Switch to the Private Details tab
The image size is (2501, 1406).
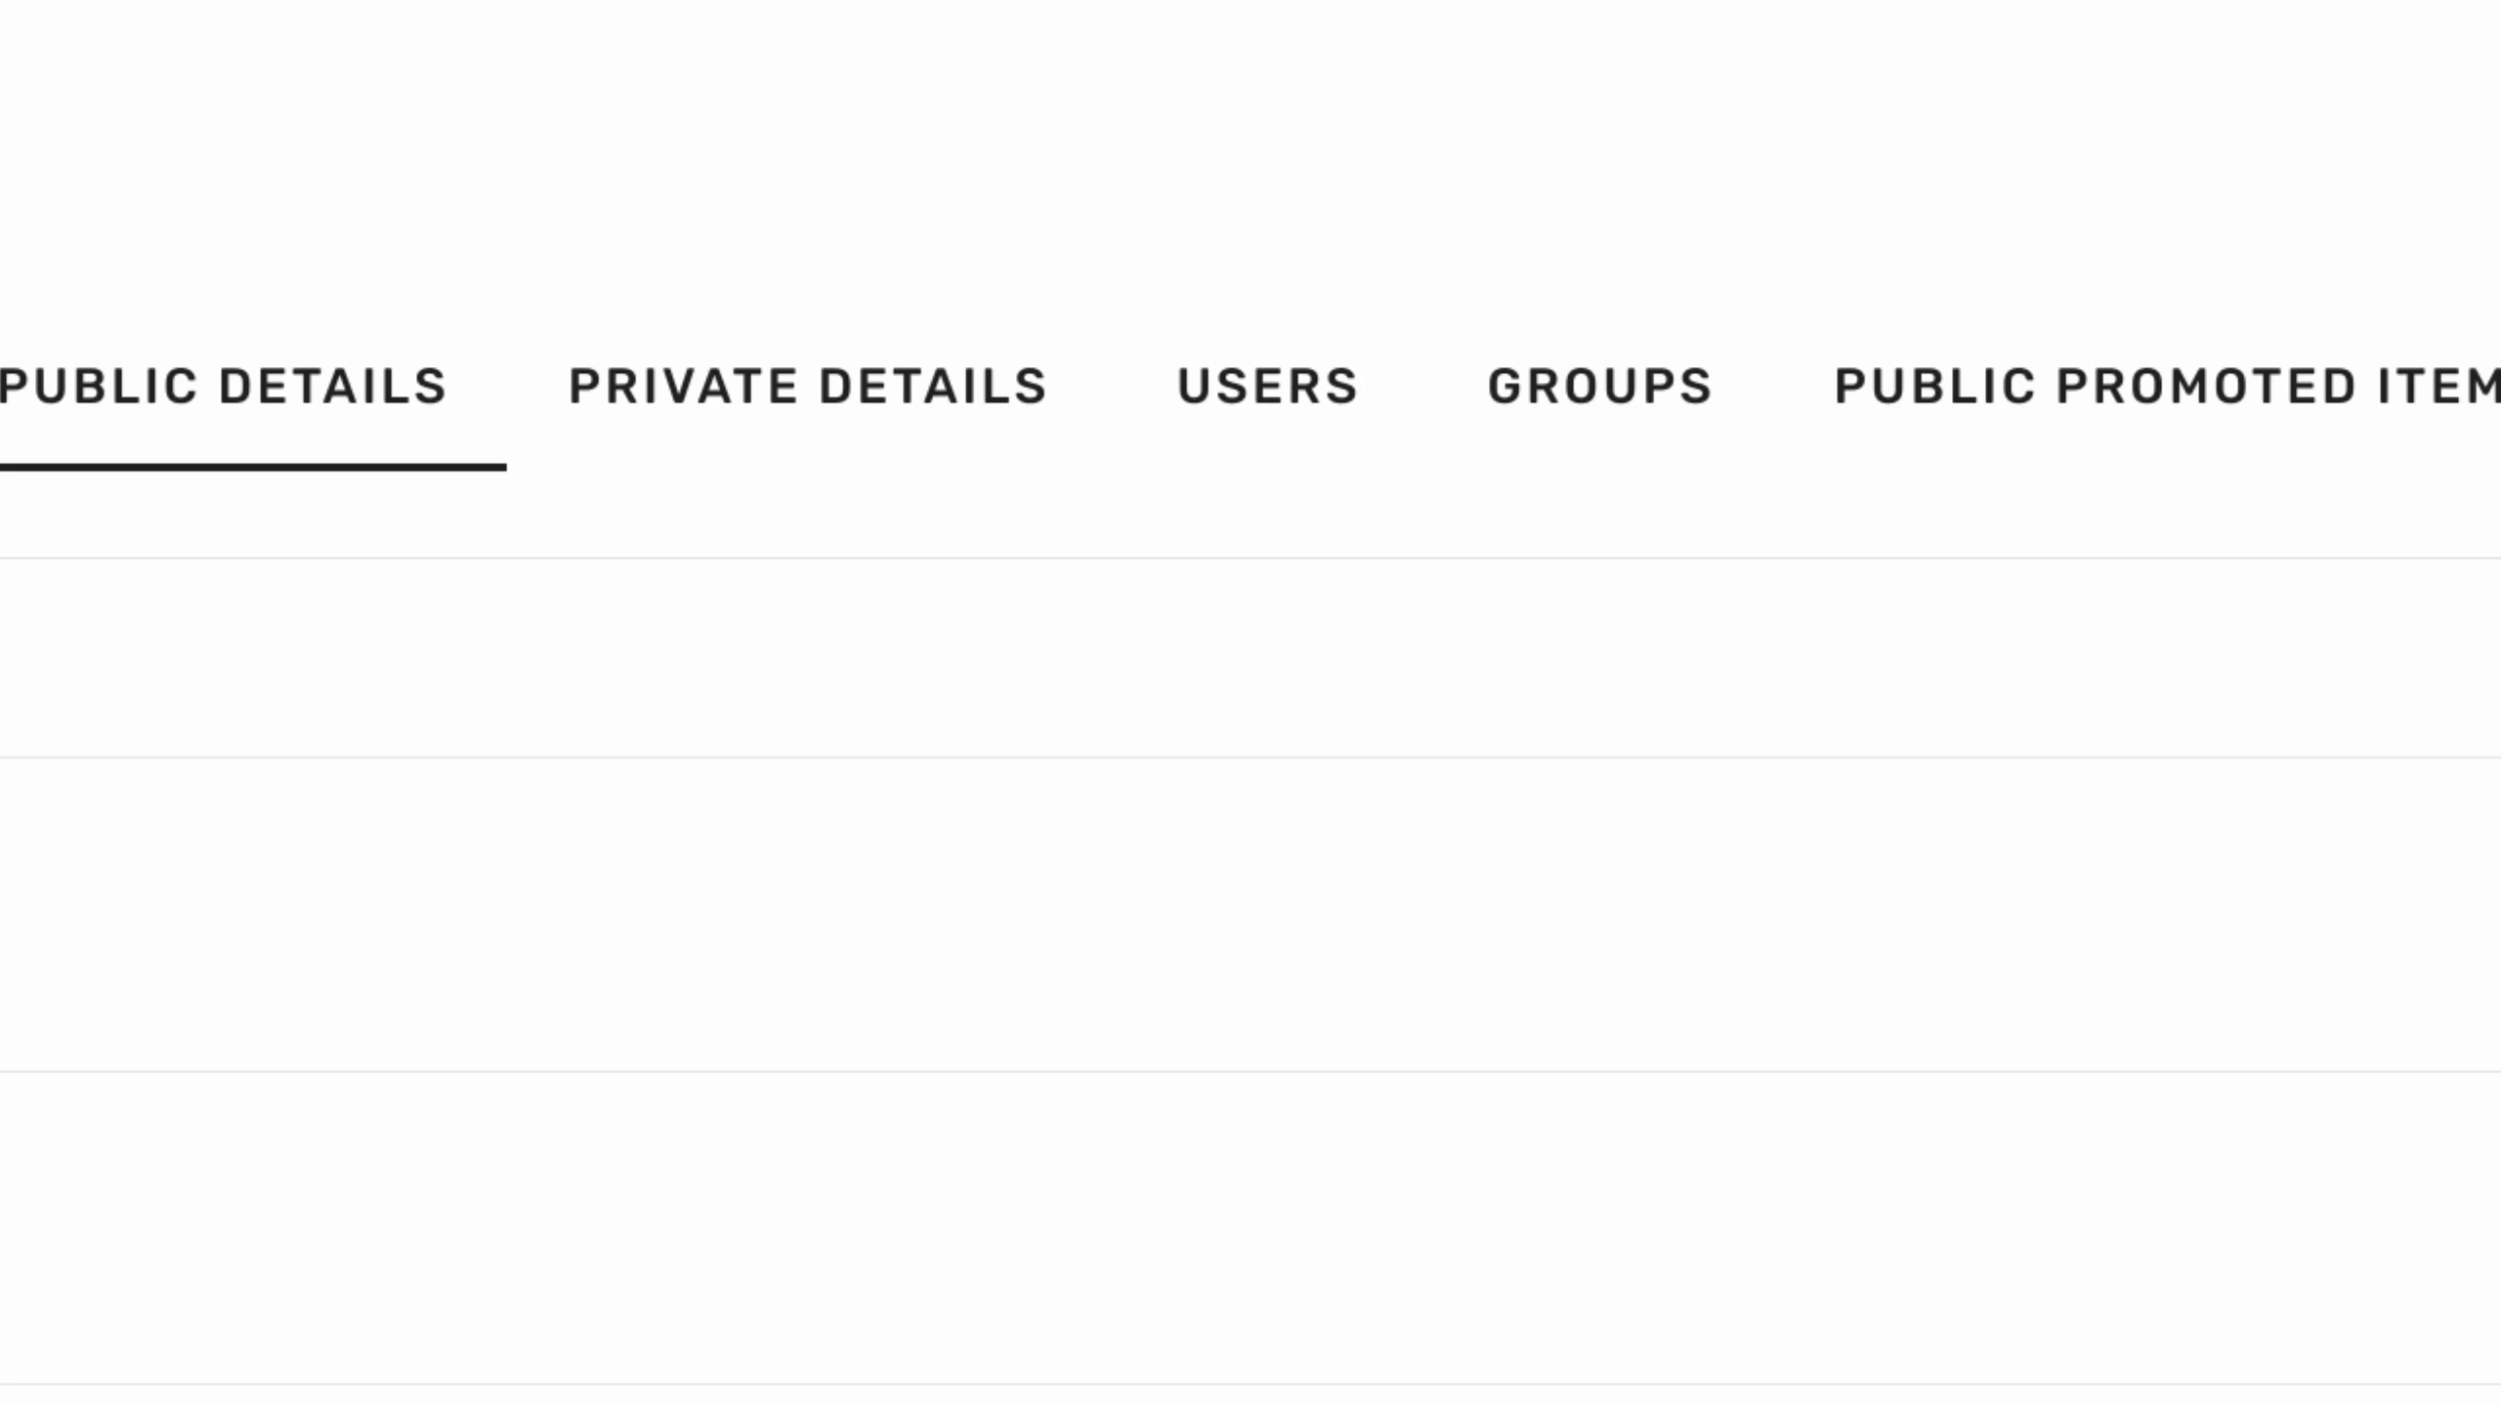[x=808, y=387]
